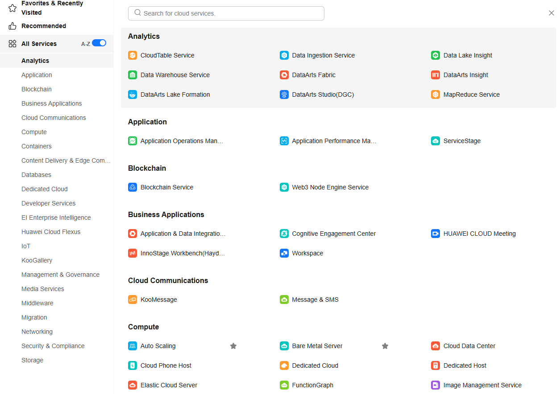Click the MapReduce Service icon

[x=436, y=94]
